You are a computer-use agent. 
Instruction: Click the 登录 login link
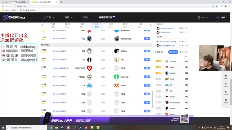pyautogui.click(x=223, y=18)
